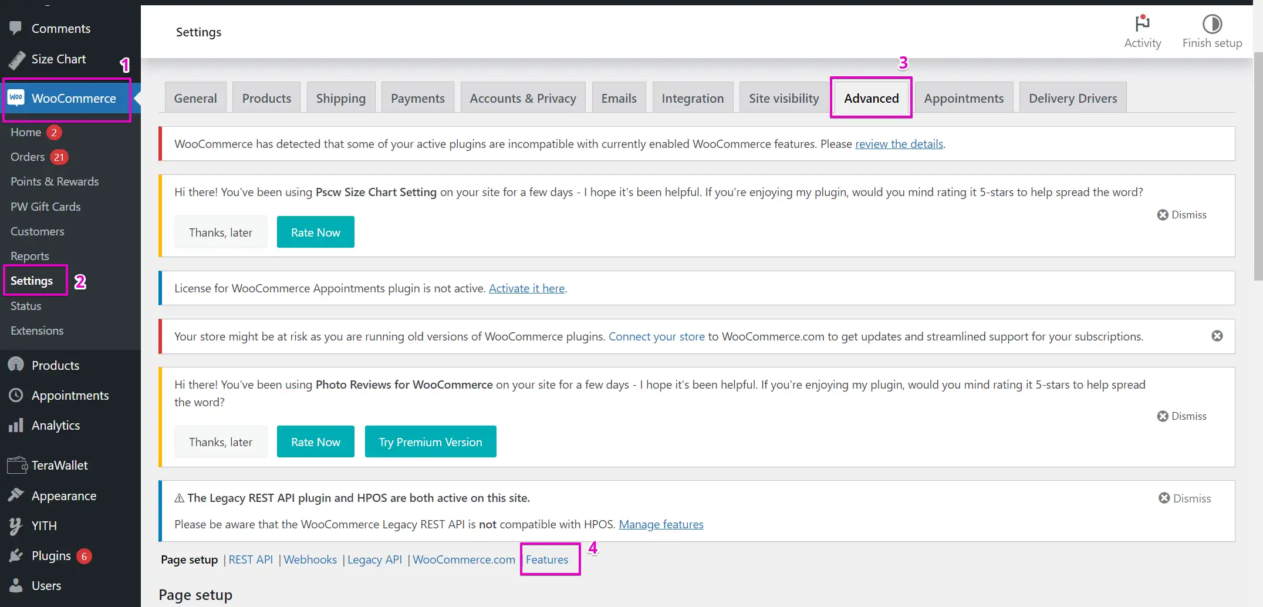Click the Plugins plug icon
Viewport: 1263px width, 607px height.
tap(16, 555)
